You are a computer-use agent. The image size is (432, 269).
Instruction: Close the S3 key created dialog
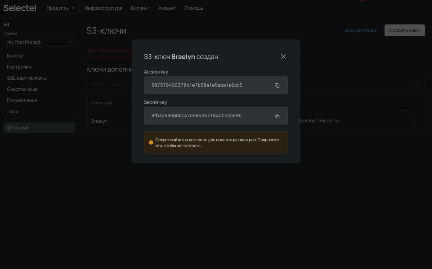click(283, 57)
